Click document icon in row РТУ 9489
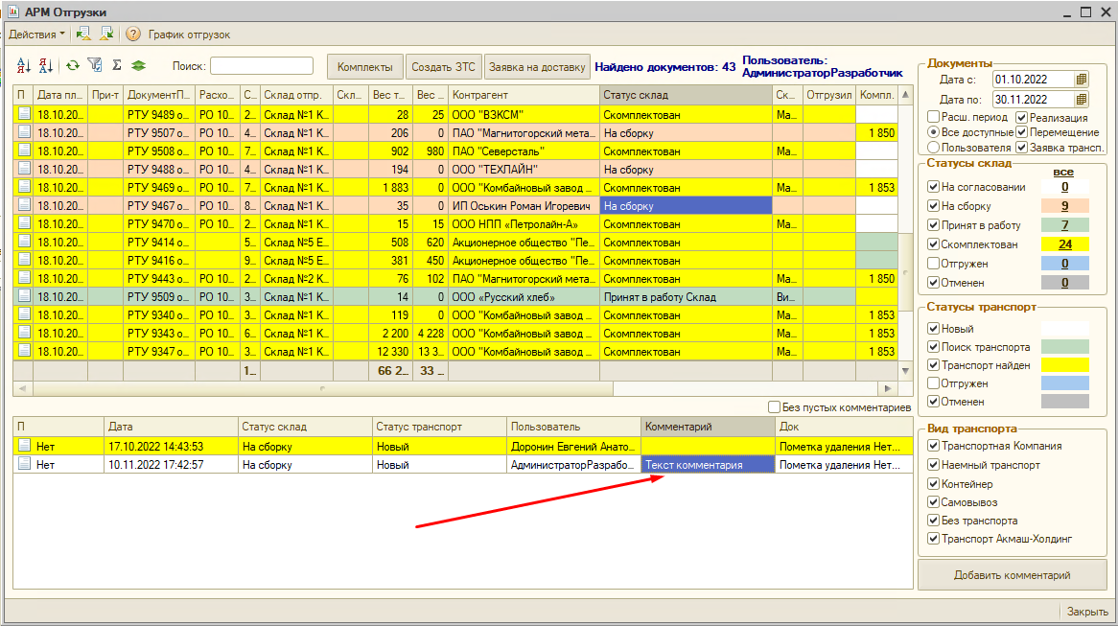Image resolution: width=1118 pixels, height=626 pixels. pos(24,114)
